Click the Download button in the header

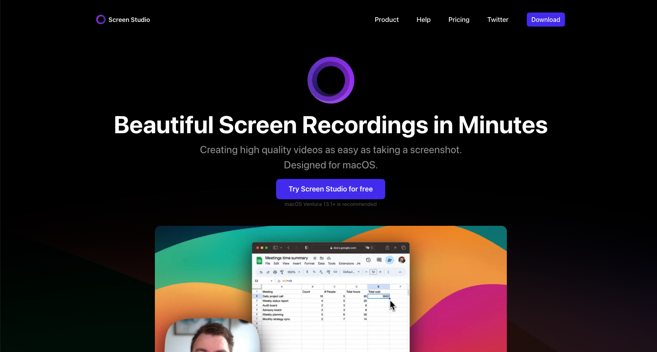(546, 20)
